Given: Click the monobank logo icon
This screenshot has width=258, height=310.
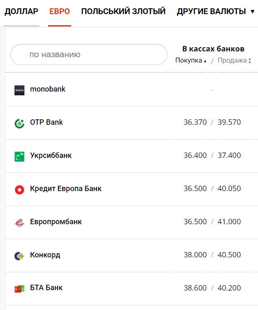Looking at the screenshot, I should [x=19, y=90].
